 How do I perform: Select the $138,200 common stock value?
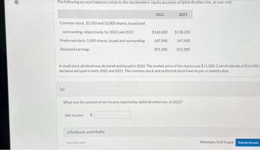click(x=182, y=32)
